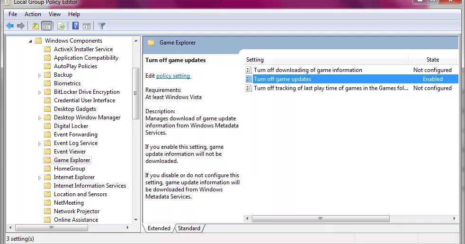Viewport: 465px width, 244px height.
Task: Click the tree pane scroll-up arrow
Action: pos(136,41)
